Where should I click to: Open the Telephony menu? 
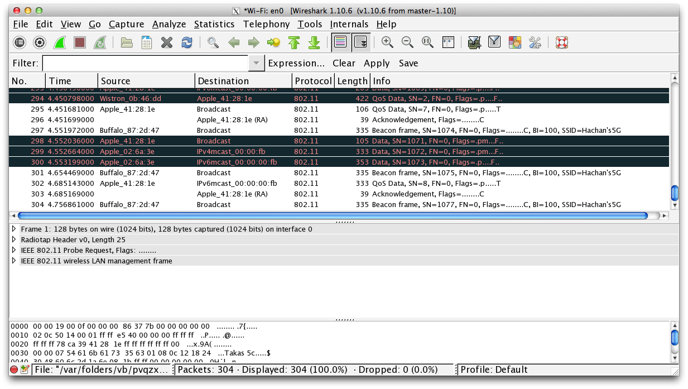coord(267,24)
